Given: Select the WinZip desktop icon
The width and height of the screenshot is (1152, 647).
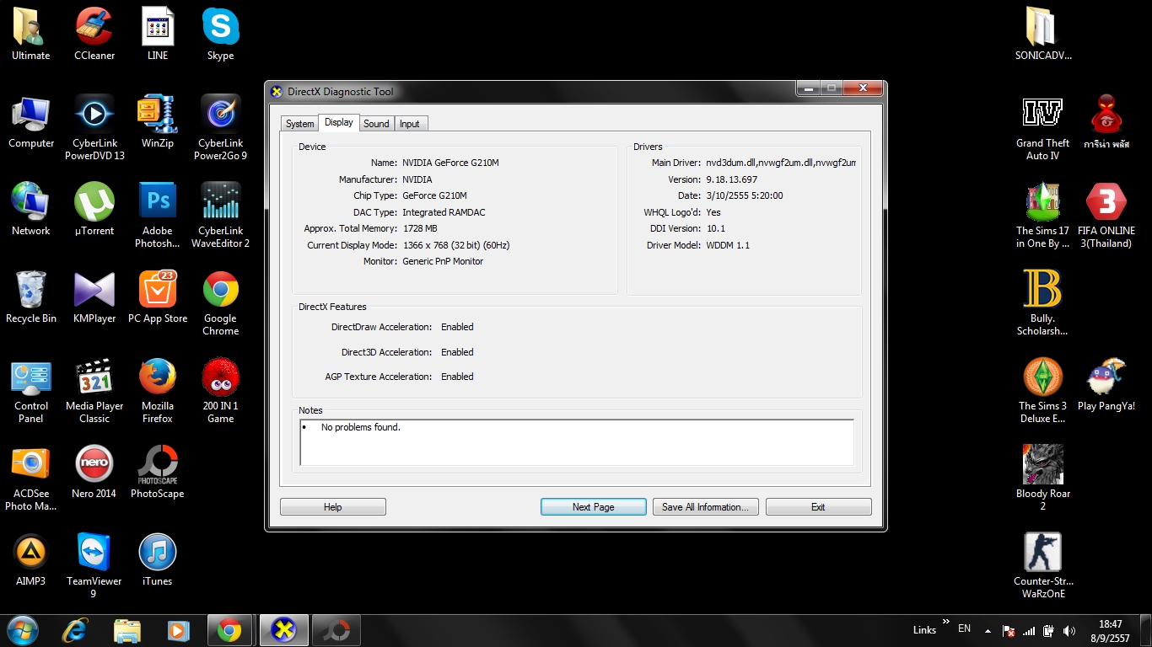Looking at the screenshot, I should tap(158, 122).
